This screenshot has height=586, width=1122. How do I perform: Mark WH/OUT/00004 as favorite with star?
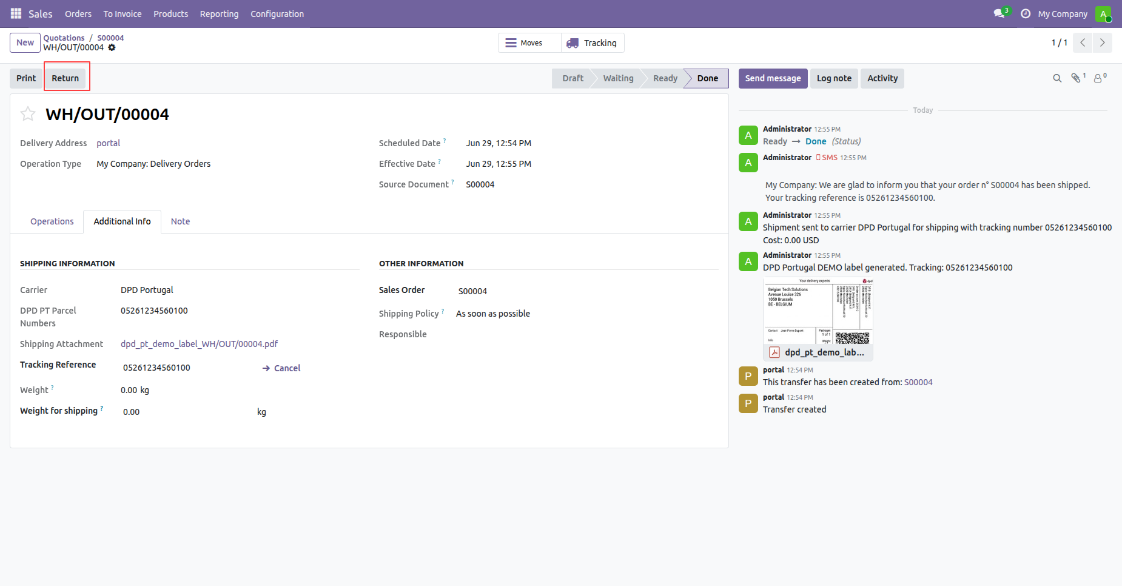point(28,114)
